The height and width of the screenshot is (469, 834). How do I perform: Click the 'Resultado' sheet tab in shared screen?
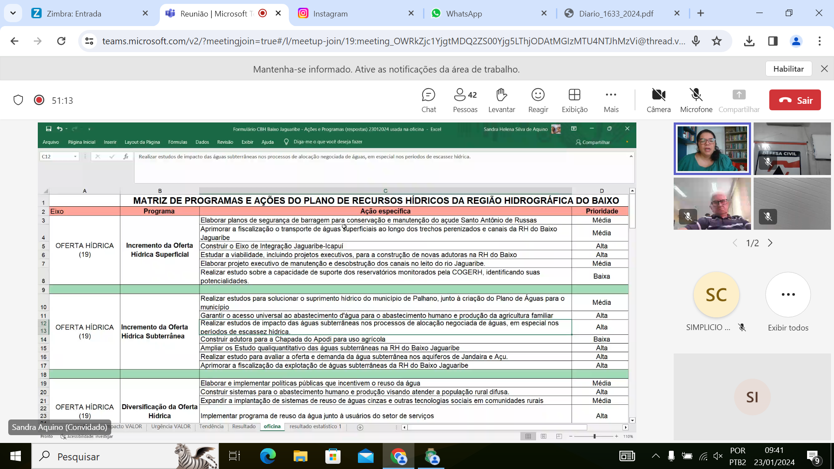click(244, 426)
